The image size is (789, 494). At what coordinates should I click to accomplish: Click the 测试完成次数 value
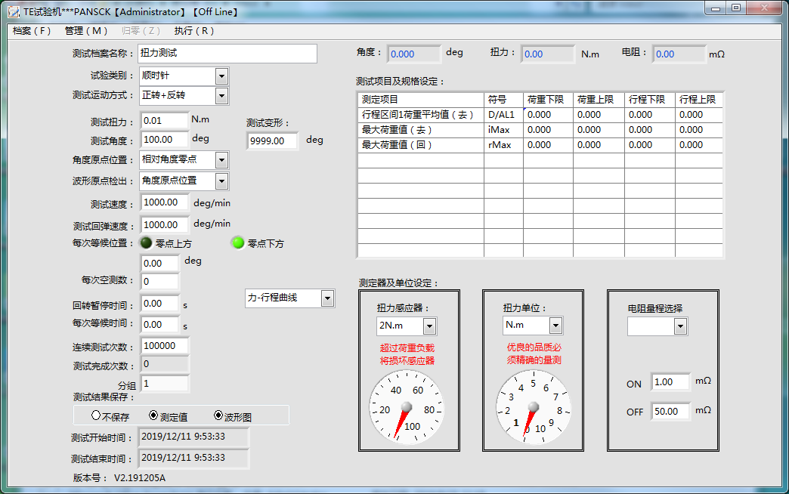(x=165, y=364)
